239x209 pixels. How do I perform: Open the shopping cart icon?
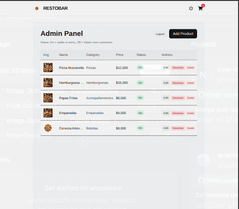[200, 8]
